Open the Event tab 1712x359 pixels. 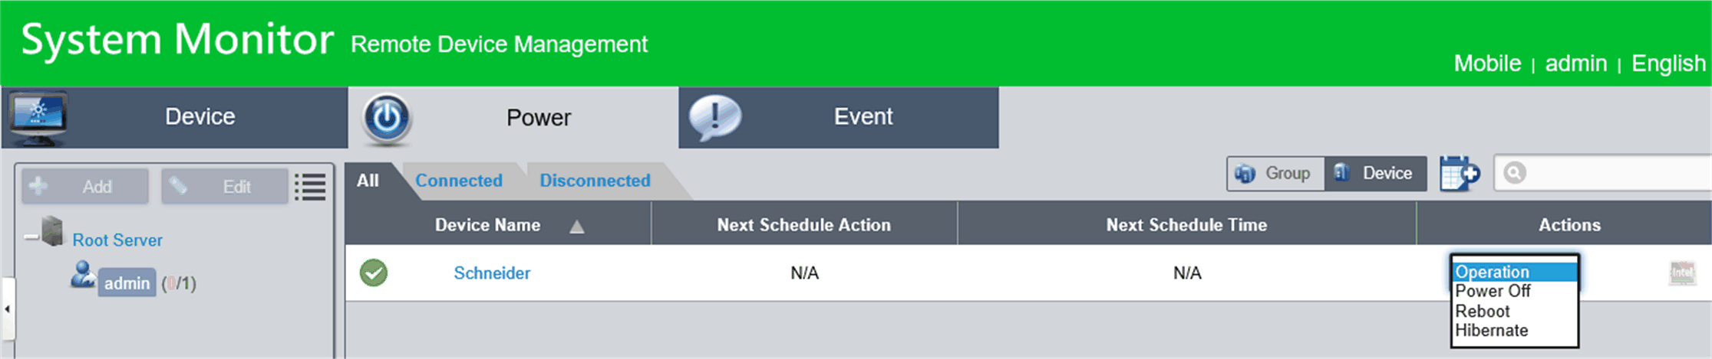tap(838, 117)
